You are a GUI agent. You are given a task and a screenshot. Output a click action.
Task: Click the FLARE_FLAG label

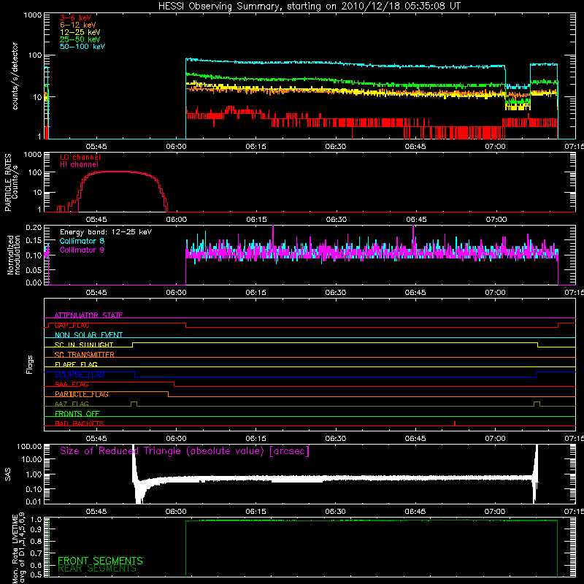click(76, 364)
